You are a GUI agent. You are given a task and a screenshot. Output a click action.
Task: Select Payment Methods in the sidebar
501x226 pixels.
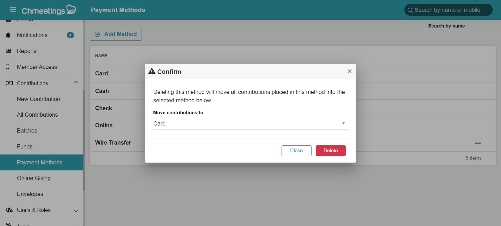click(x=41, y=163)
